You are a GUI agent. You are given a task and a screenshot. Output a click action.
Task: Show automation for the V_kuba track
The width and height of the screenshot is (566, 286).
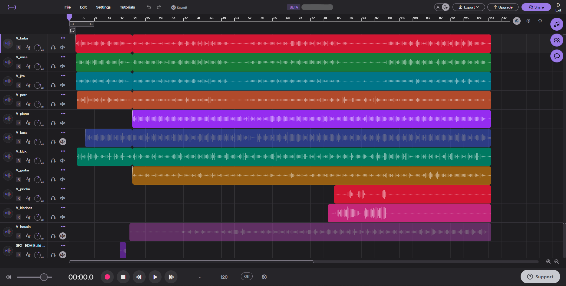click(x=28, y=47)
